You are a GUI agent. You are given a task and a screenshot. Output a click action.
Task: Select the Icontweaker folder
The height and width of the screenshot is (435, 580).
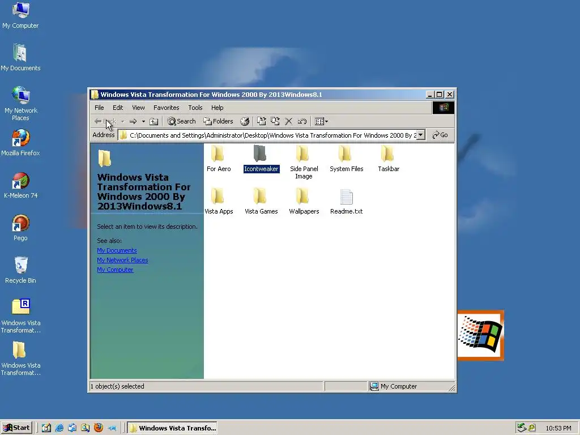pyautogui.click(x=261, y=159)
